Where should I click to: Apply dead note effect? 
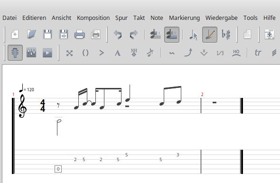click(69, 53)
